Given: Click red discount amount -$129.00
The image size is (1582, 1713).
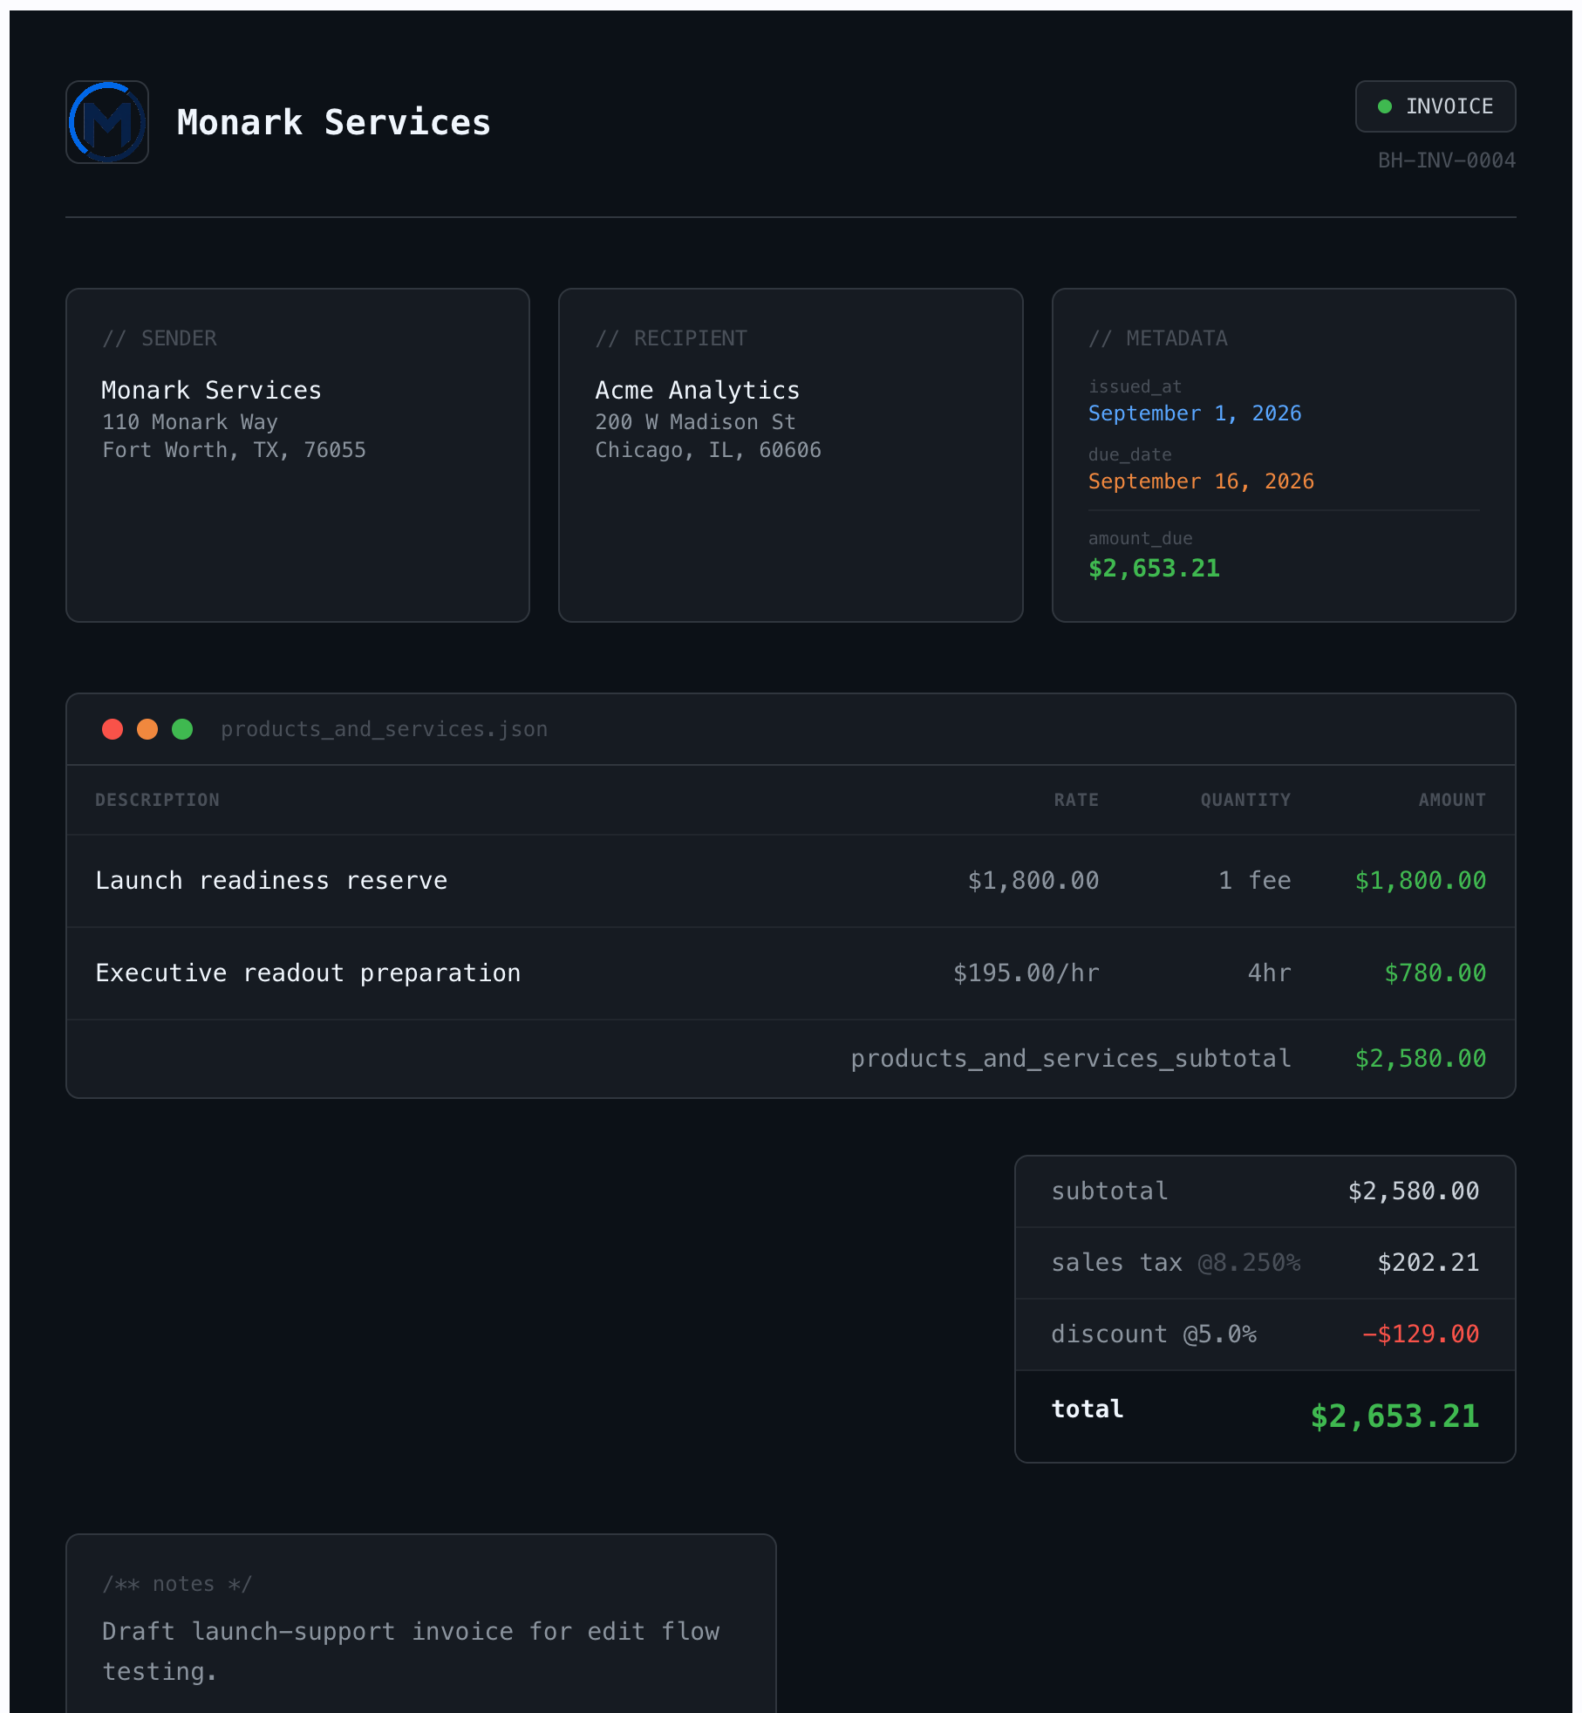Looking at the screenshot, I should 1420,1334.
